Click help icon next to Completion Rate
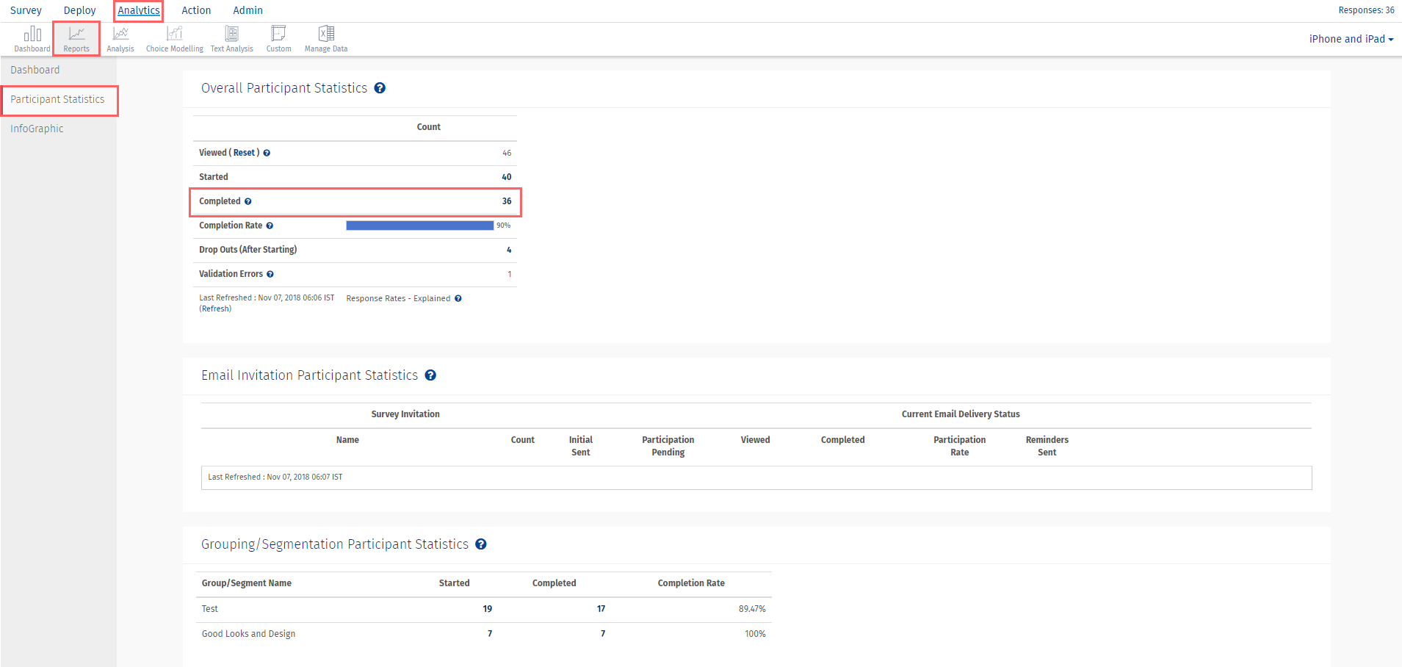This screenshot has width=1402, height=667. tap(270, 226)
